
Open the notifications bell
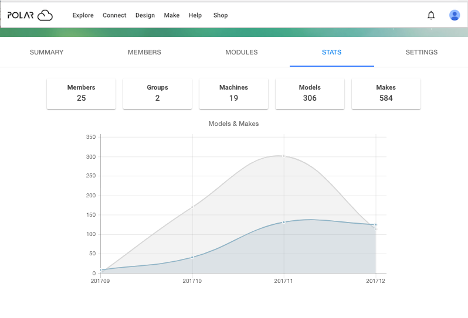point(431,15)
